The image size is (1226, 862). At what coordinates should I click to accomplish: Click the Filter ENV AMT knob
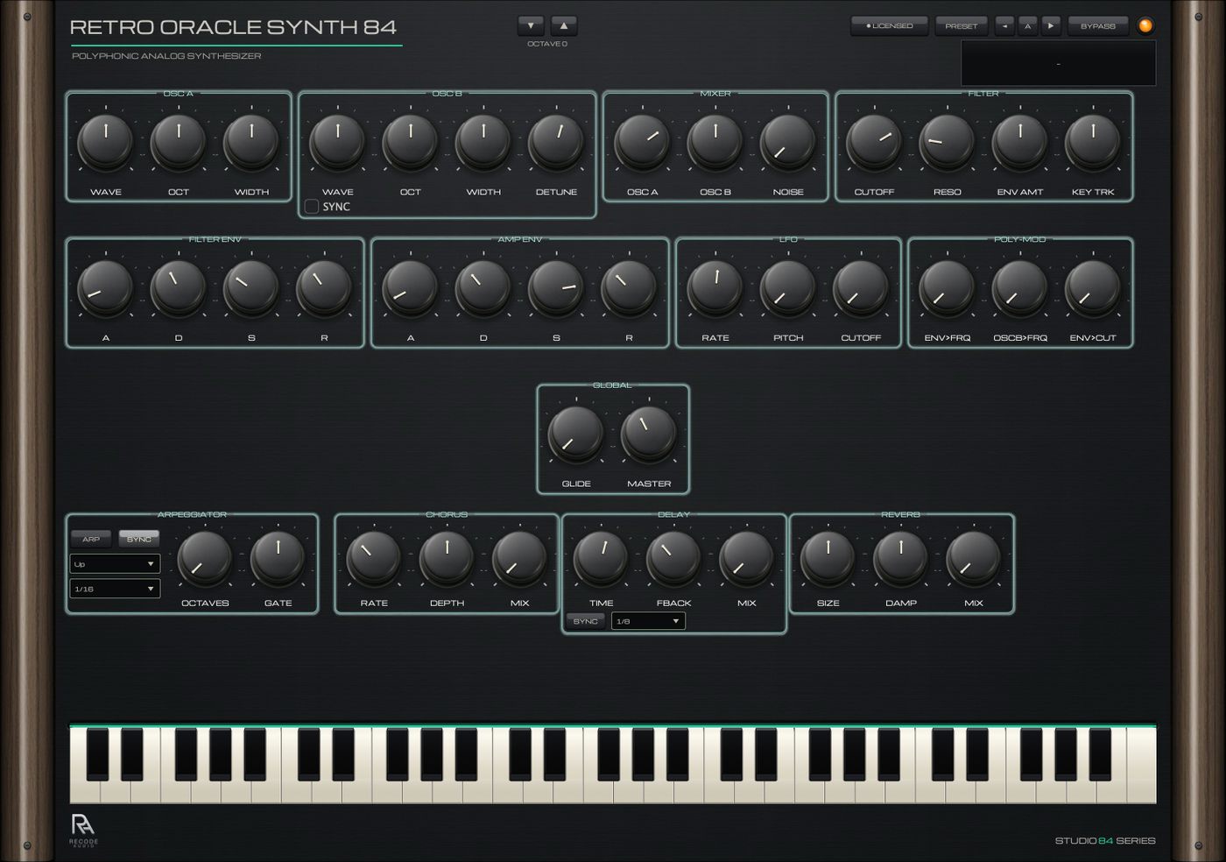(1020, 142)
